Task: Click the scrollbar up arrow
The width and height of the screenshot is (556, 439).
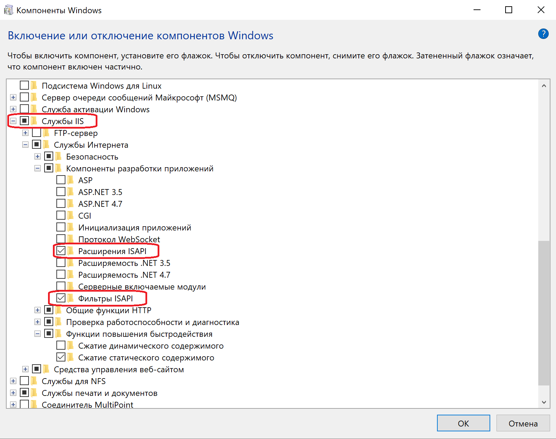Action: point(544,86)
